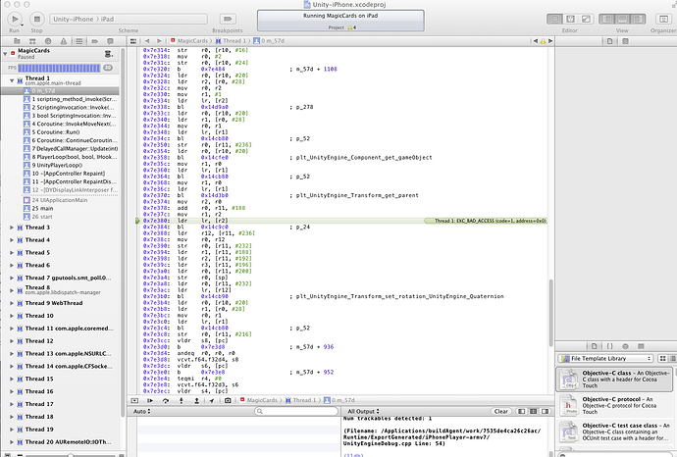Switch to the Version editor mode

click(x=586, y=19)
